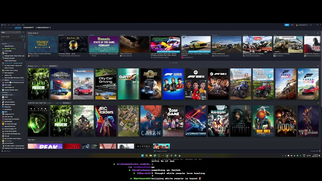Click the library search field
Image resolution: width=322 pixels, height=181 pixels.
pos(11,40)
